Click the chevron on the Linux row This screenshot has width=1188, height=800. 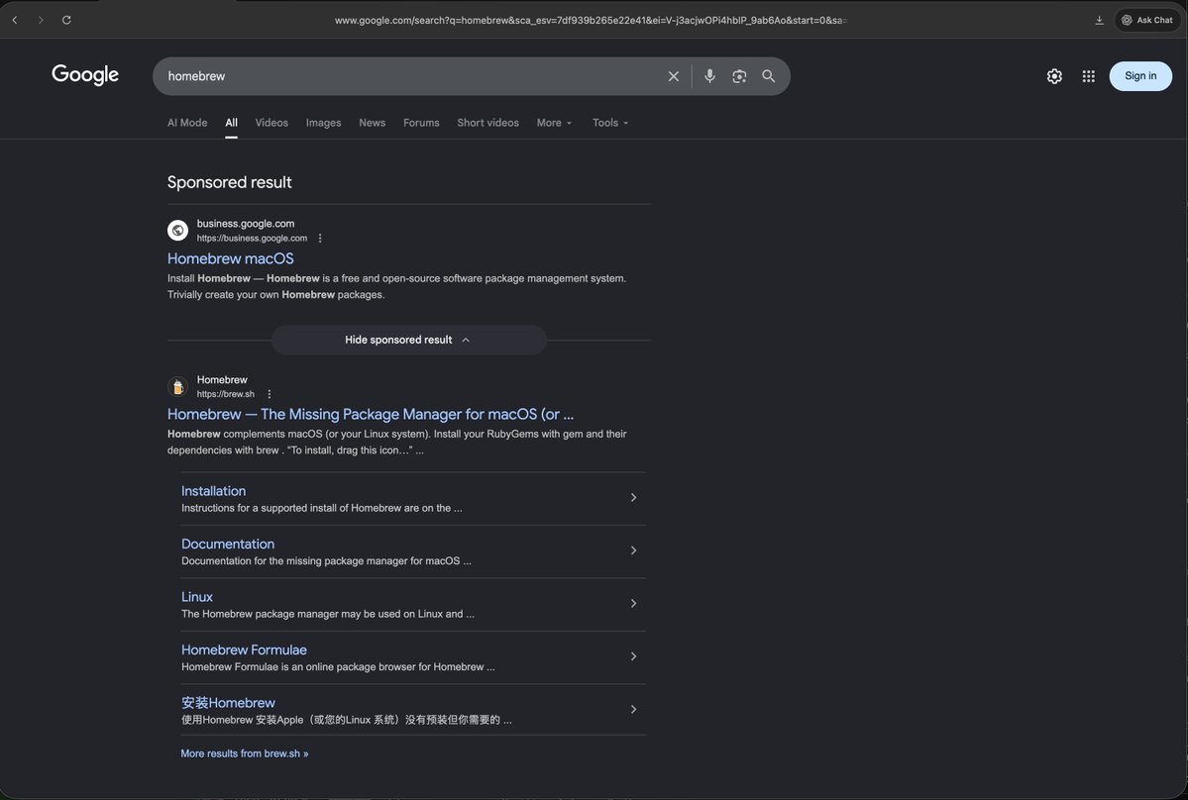[x=633, y=603]
